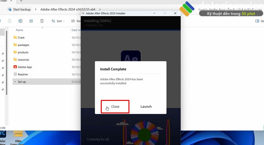Click the Ae icon in the installer window
The height and width of the screenshot is (145, 264).
131,56
